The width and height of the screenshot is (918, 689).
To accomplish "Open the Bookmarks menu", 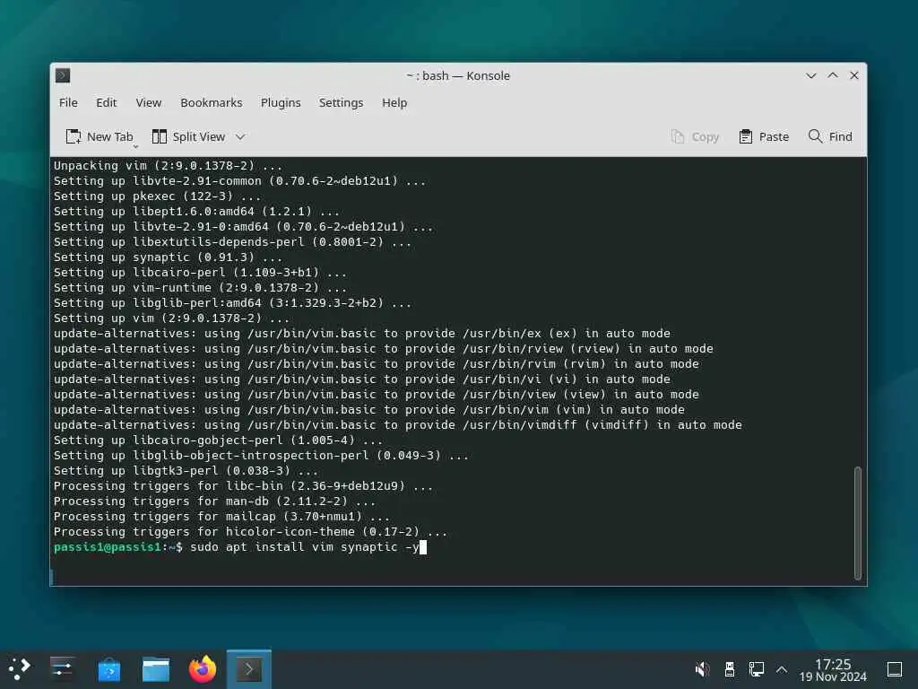I will [212, 102].
